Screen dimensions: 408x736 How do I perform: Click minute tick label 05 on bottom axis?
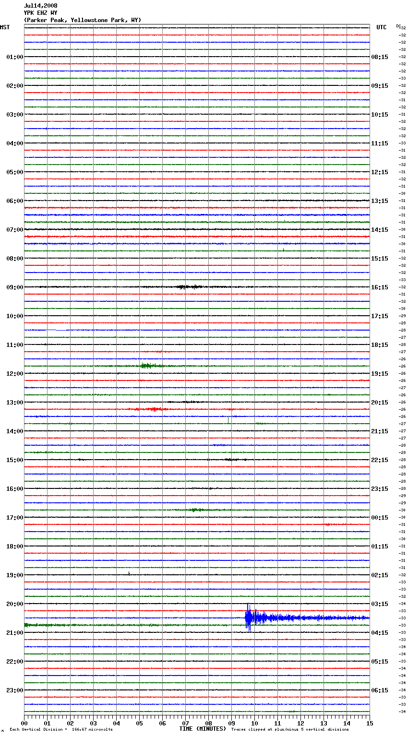point(140,723)
